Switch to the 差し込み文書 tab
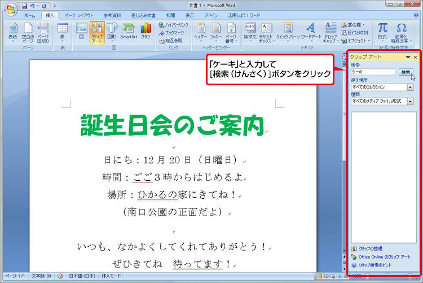 tap(143, 15)
